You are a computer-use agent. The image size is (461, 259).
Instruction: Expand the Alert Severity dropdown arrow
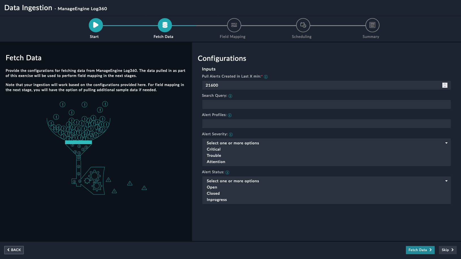[x=446, y=143]
